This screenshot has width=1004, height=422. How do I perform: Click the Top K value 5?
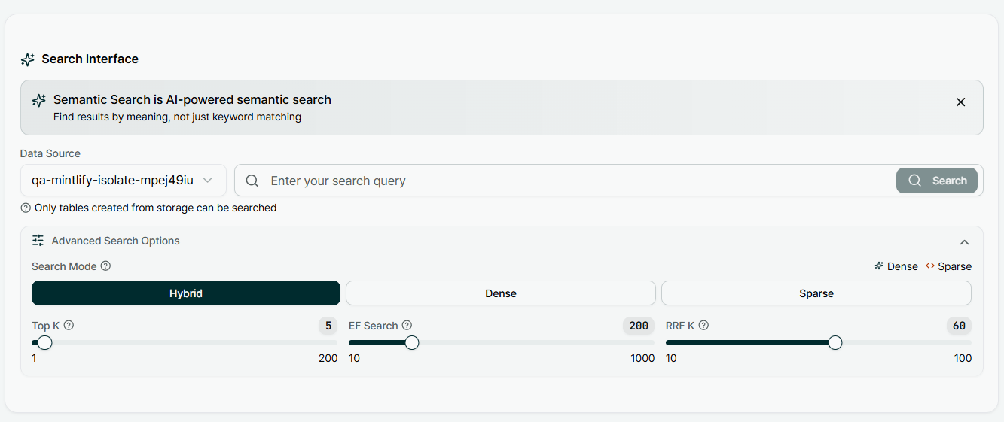coord(328,326)
